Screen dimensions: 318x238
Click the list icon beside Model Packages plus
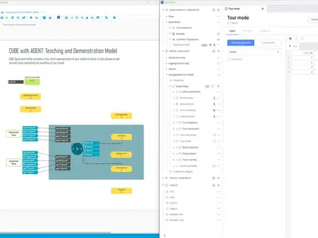point(214,51)
